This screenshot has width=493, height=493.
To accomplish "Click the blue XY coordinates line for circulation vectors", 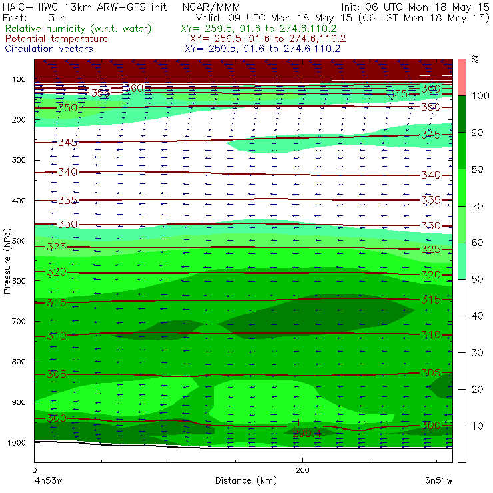I will [262, 49].
